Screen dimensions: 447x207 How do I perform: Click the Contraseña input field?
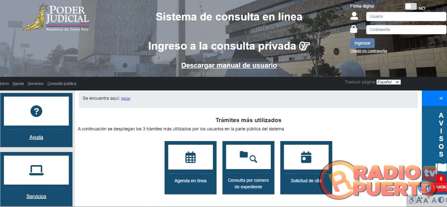(x=406, y=30)
